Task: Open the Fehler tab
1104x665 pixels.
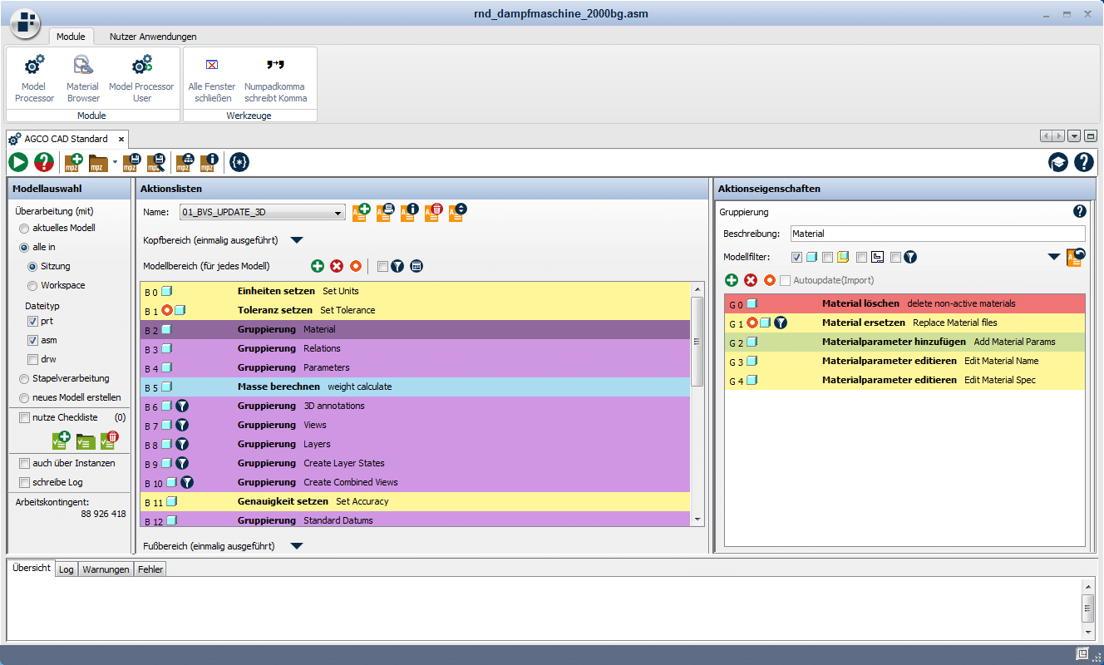Action: click(x=150, y=569)
